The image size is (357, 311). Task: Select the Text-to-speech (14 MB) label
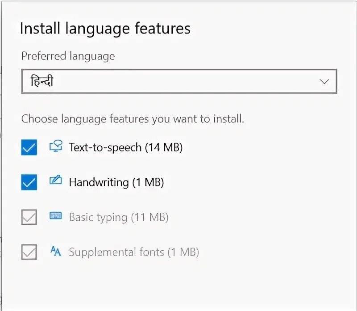pyautogui.click(x=125, y=147)
